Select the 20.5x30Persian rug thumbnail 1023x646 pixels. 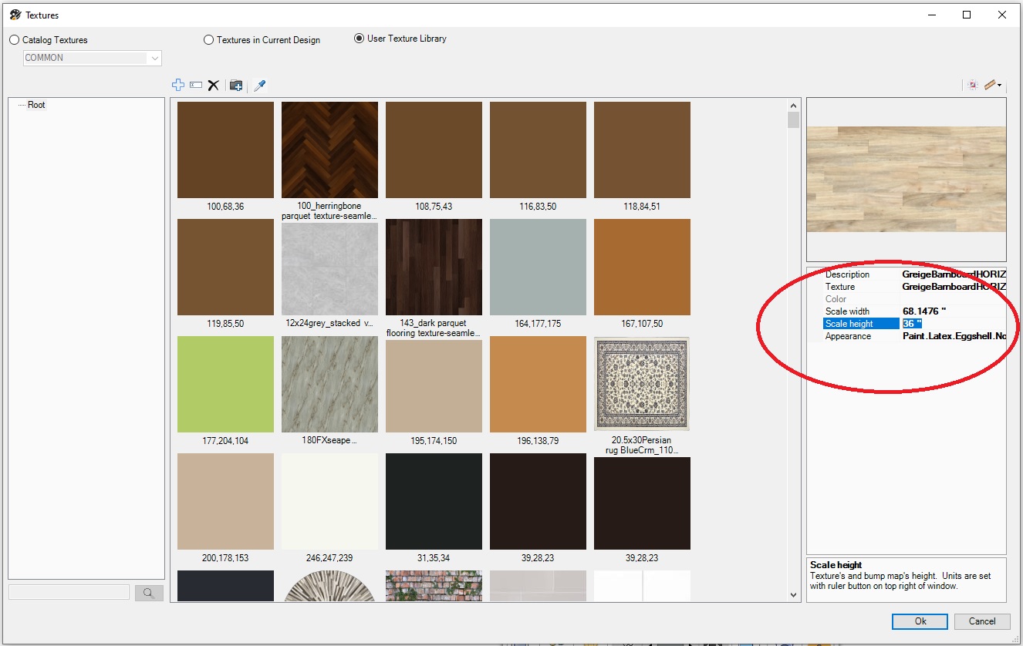[642, 383]
